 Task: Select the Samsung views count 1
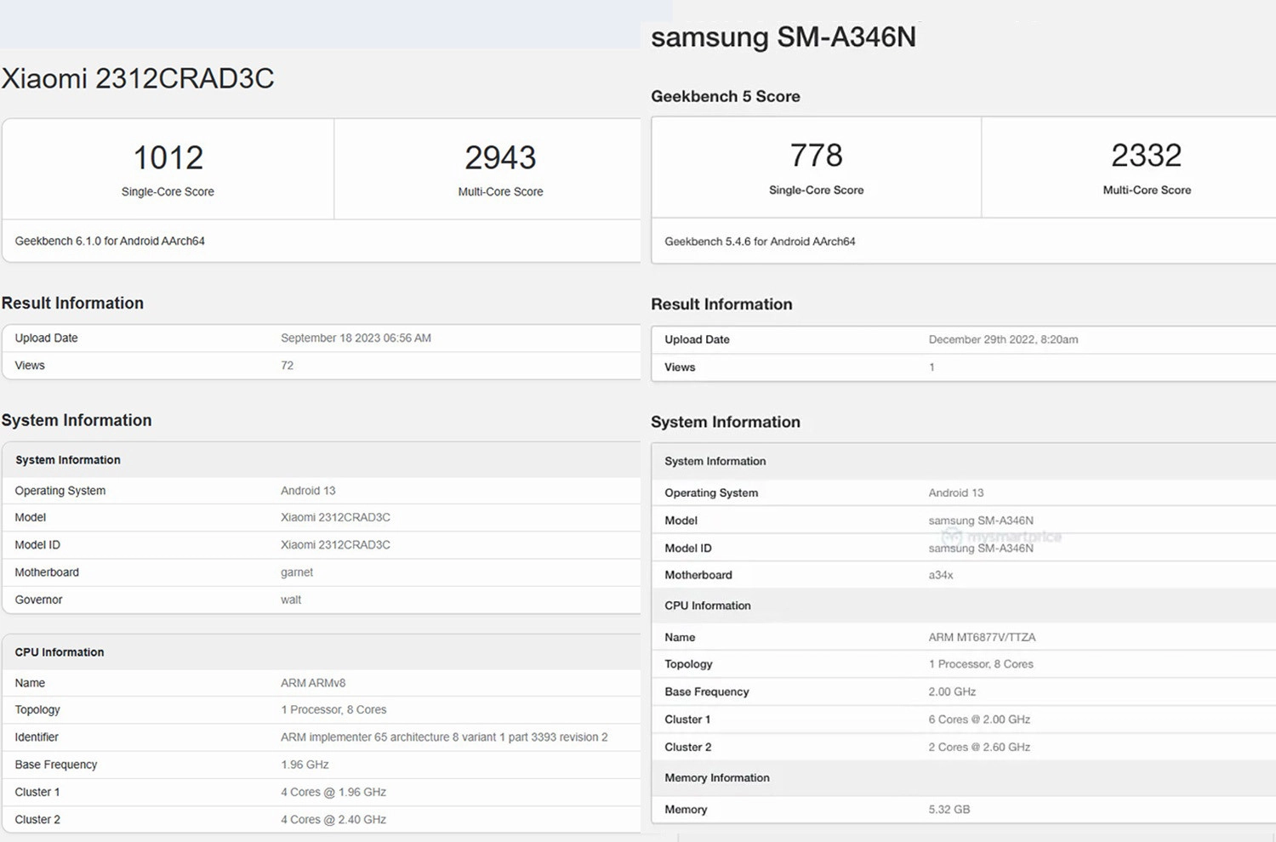click(931, 367)
